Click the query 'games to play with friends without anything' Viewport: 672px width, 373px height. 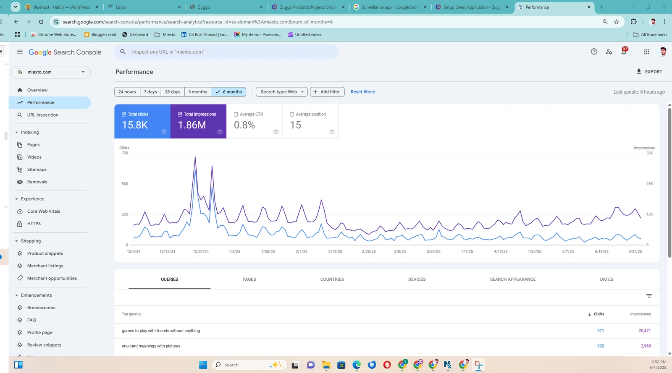[161, 331]
